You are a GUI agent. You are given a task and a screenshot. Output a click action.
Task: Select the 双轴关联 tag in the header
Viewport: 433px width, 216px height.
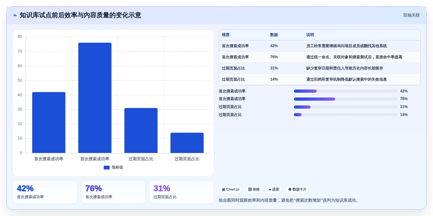tap(411, 15)
